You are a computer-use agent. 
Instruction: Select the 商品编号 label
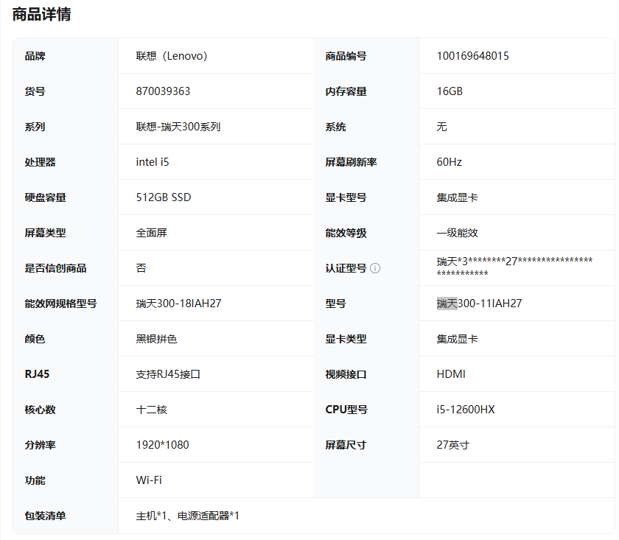coord(346,56)
